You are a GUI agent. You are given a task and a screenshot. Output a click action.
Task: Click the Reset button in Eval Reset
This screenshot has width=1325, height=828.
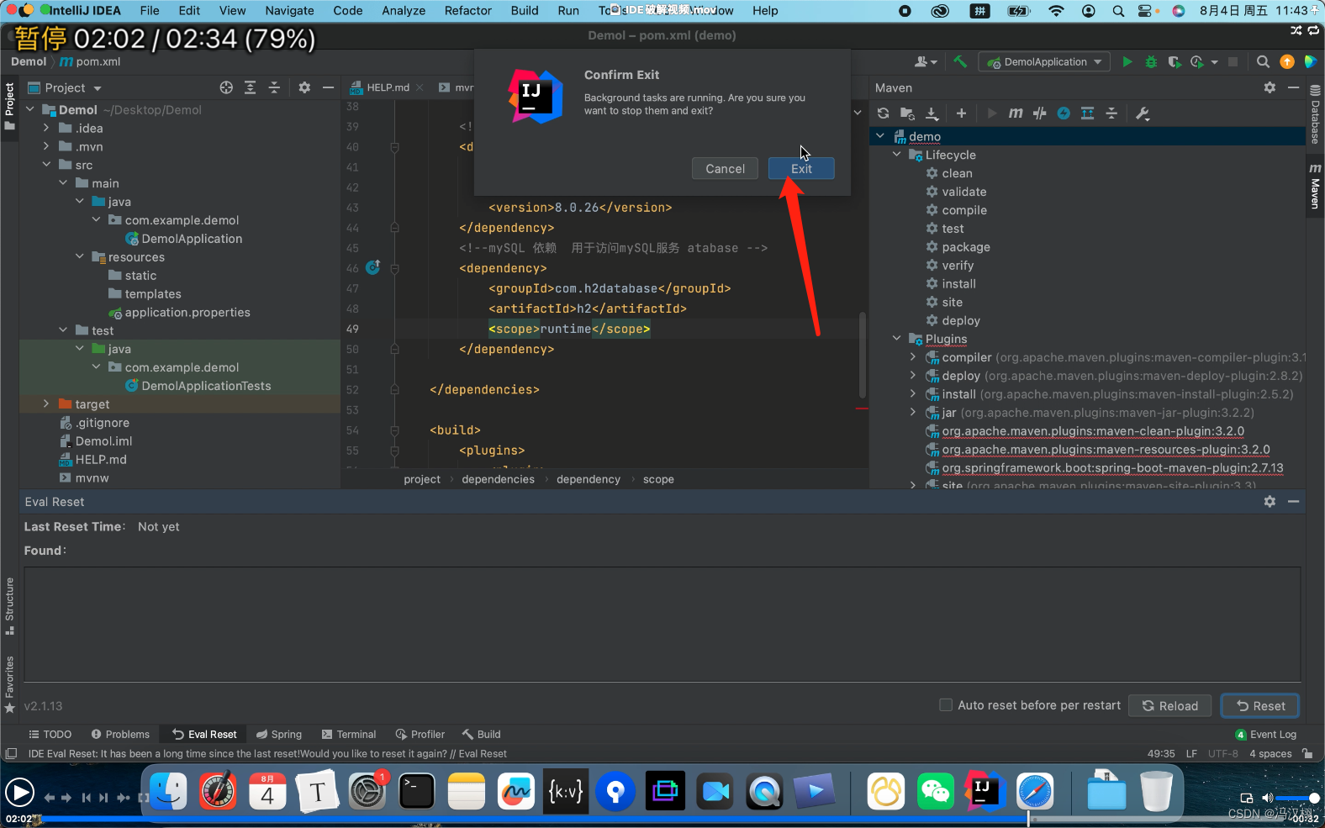pyautogui.click(x=1260, y=706)
